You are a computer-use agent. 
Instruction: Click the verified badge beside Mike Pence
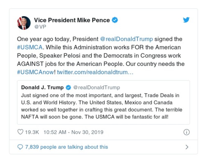point(115,20)
